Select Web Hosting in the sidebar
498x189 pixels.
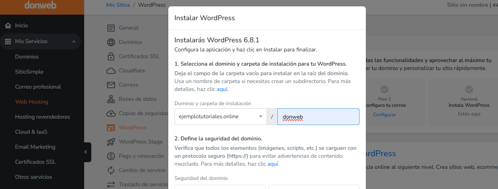(32, 102)
